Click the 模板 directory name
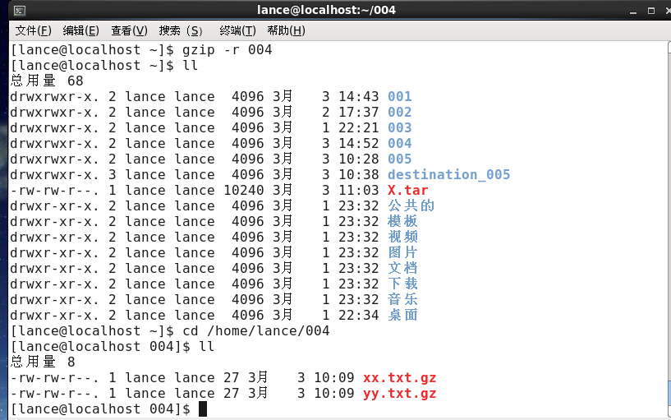671x420 pixels. click(x=402, y=221)
